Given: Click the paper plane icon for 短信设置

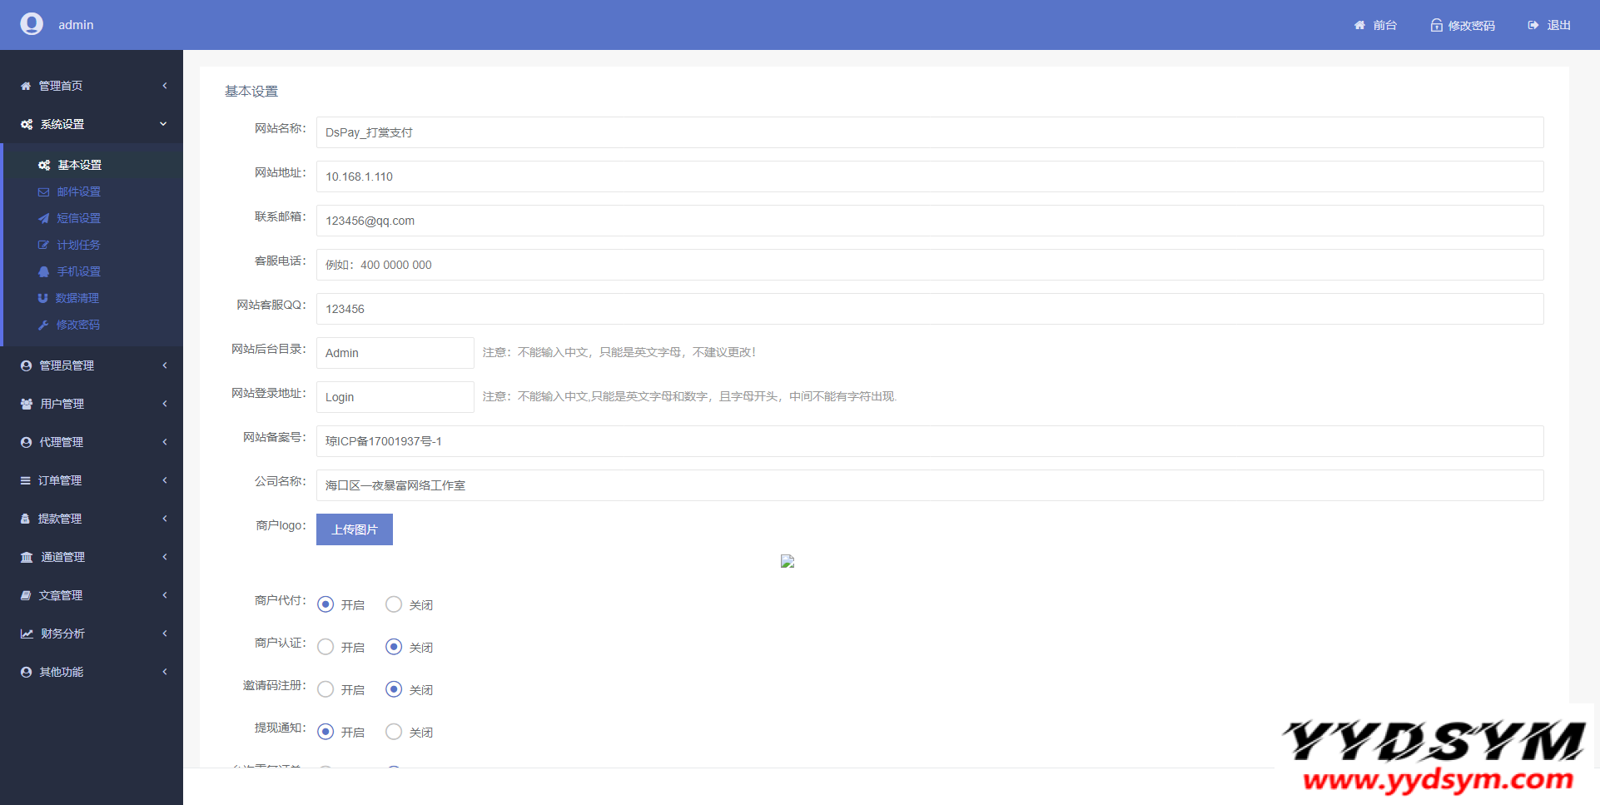Looking at the screenshot, I should point(43,218).
